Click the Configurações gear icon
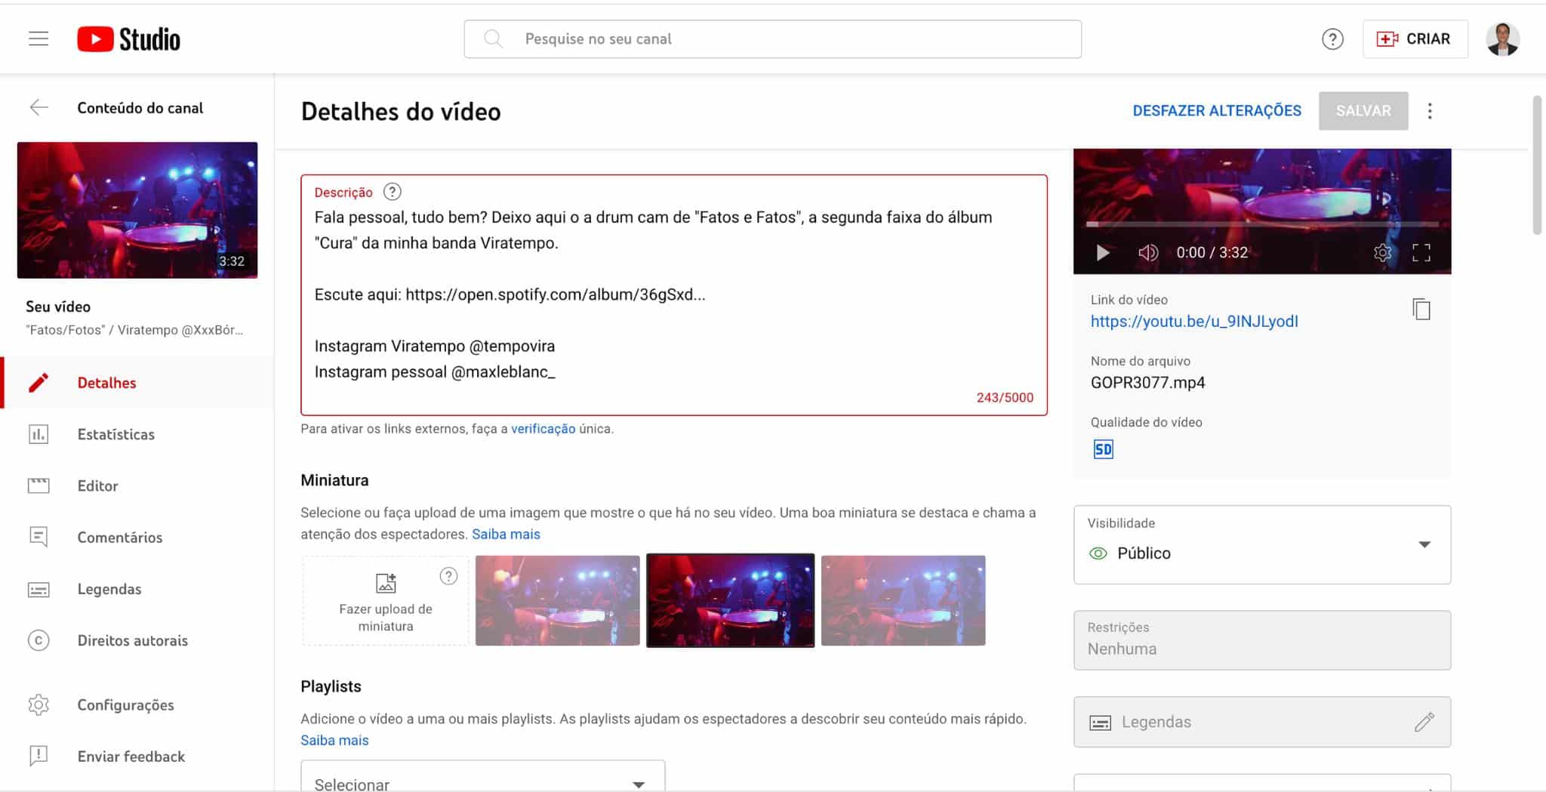Viewport: 1546px width, 792px height. [38, 704]
